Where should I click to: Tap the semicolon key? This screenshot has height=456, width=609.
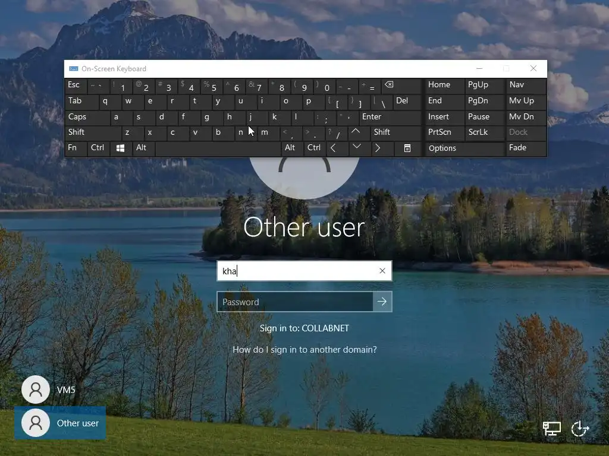(x=324, y=117)
